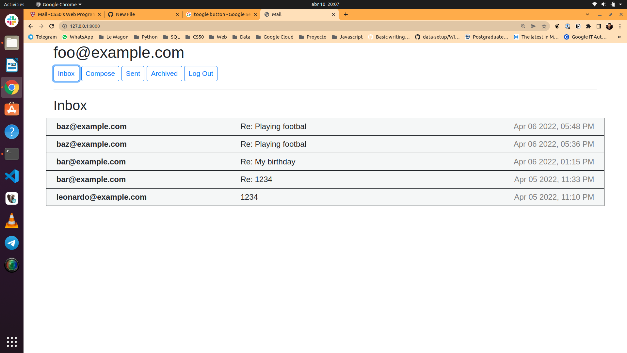Open Chrome's three-dot settings menu
The width and height of the screenshot is (627, 353).
click(x=620, y=26)
